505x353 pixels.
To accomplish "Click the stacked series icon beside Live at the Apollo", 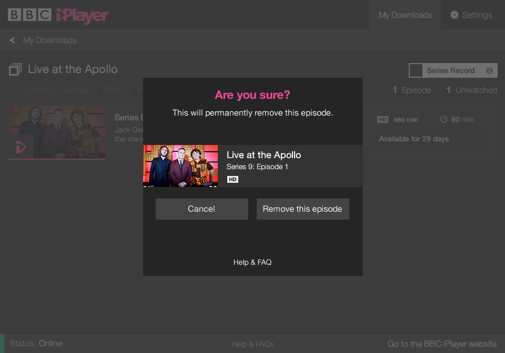I will (15, 69).
